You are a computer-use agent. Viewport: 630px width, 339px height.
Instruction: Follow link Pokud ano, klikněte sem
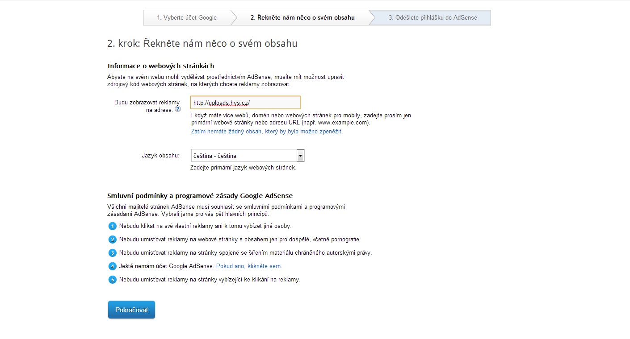pos(249,266)
